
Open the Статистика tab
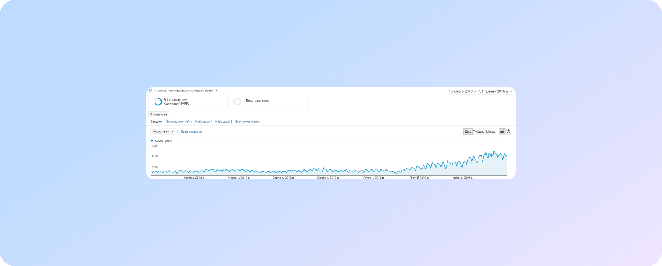[x=159, y=115]
